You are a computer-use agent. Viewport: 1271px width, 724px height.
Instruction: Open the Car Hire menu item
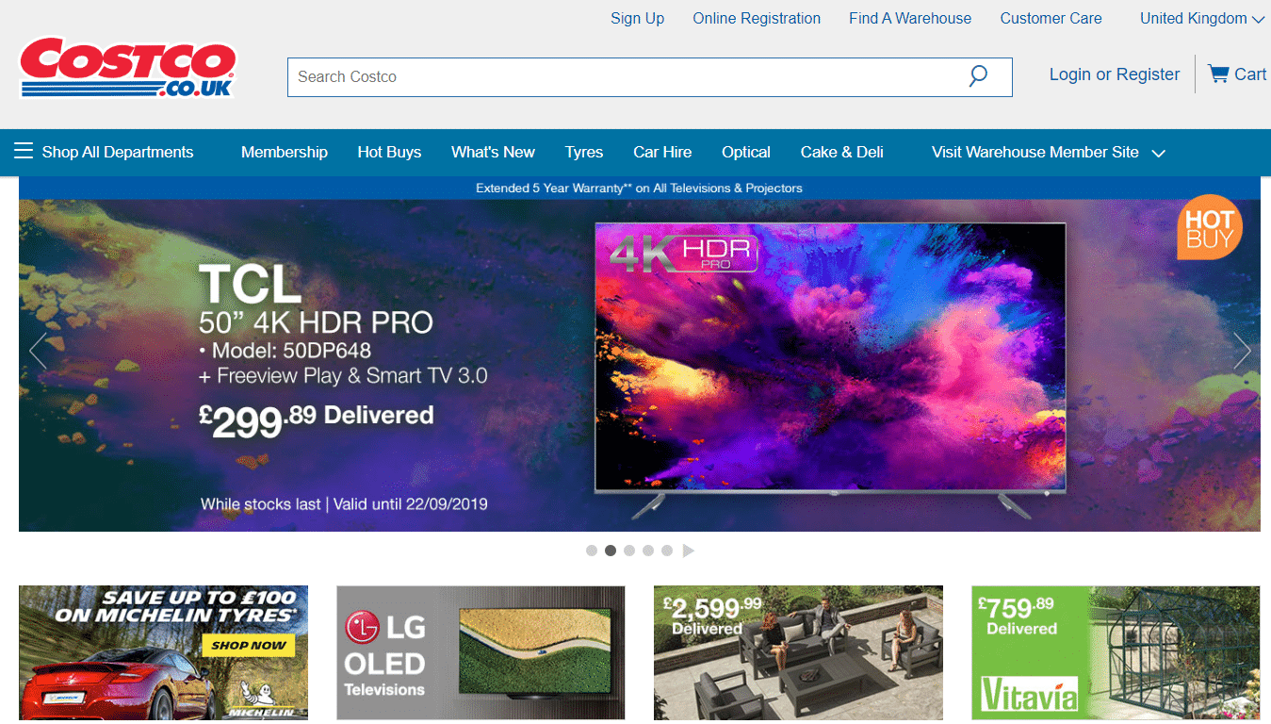coord(662,152)
